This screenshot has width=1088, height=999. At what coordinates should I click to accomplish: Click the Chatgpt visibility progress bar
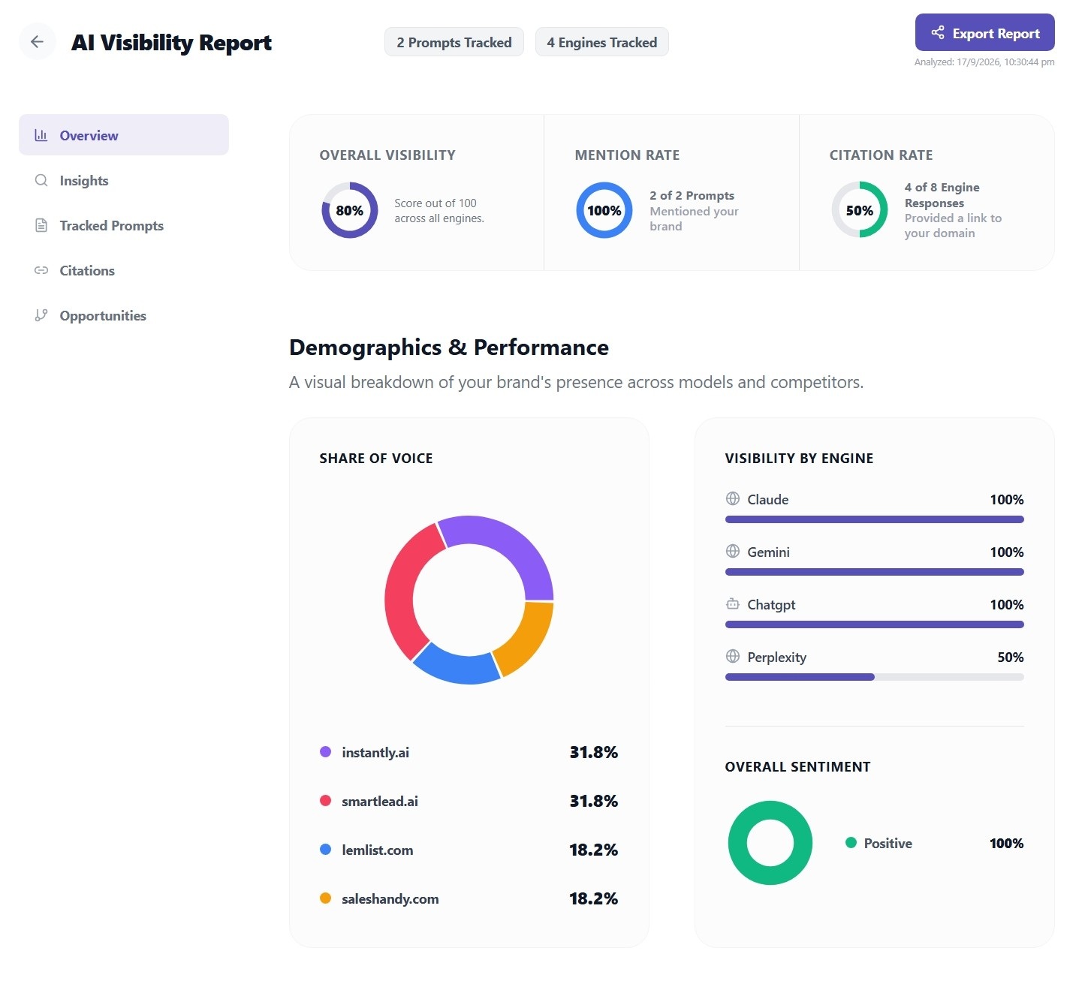pos(875,624)
